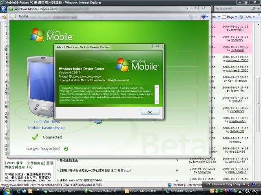
Task: Click bill's Windows Mobile-based device name
Action: (46, 125)
